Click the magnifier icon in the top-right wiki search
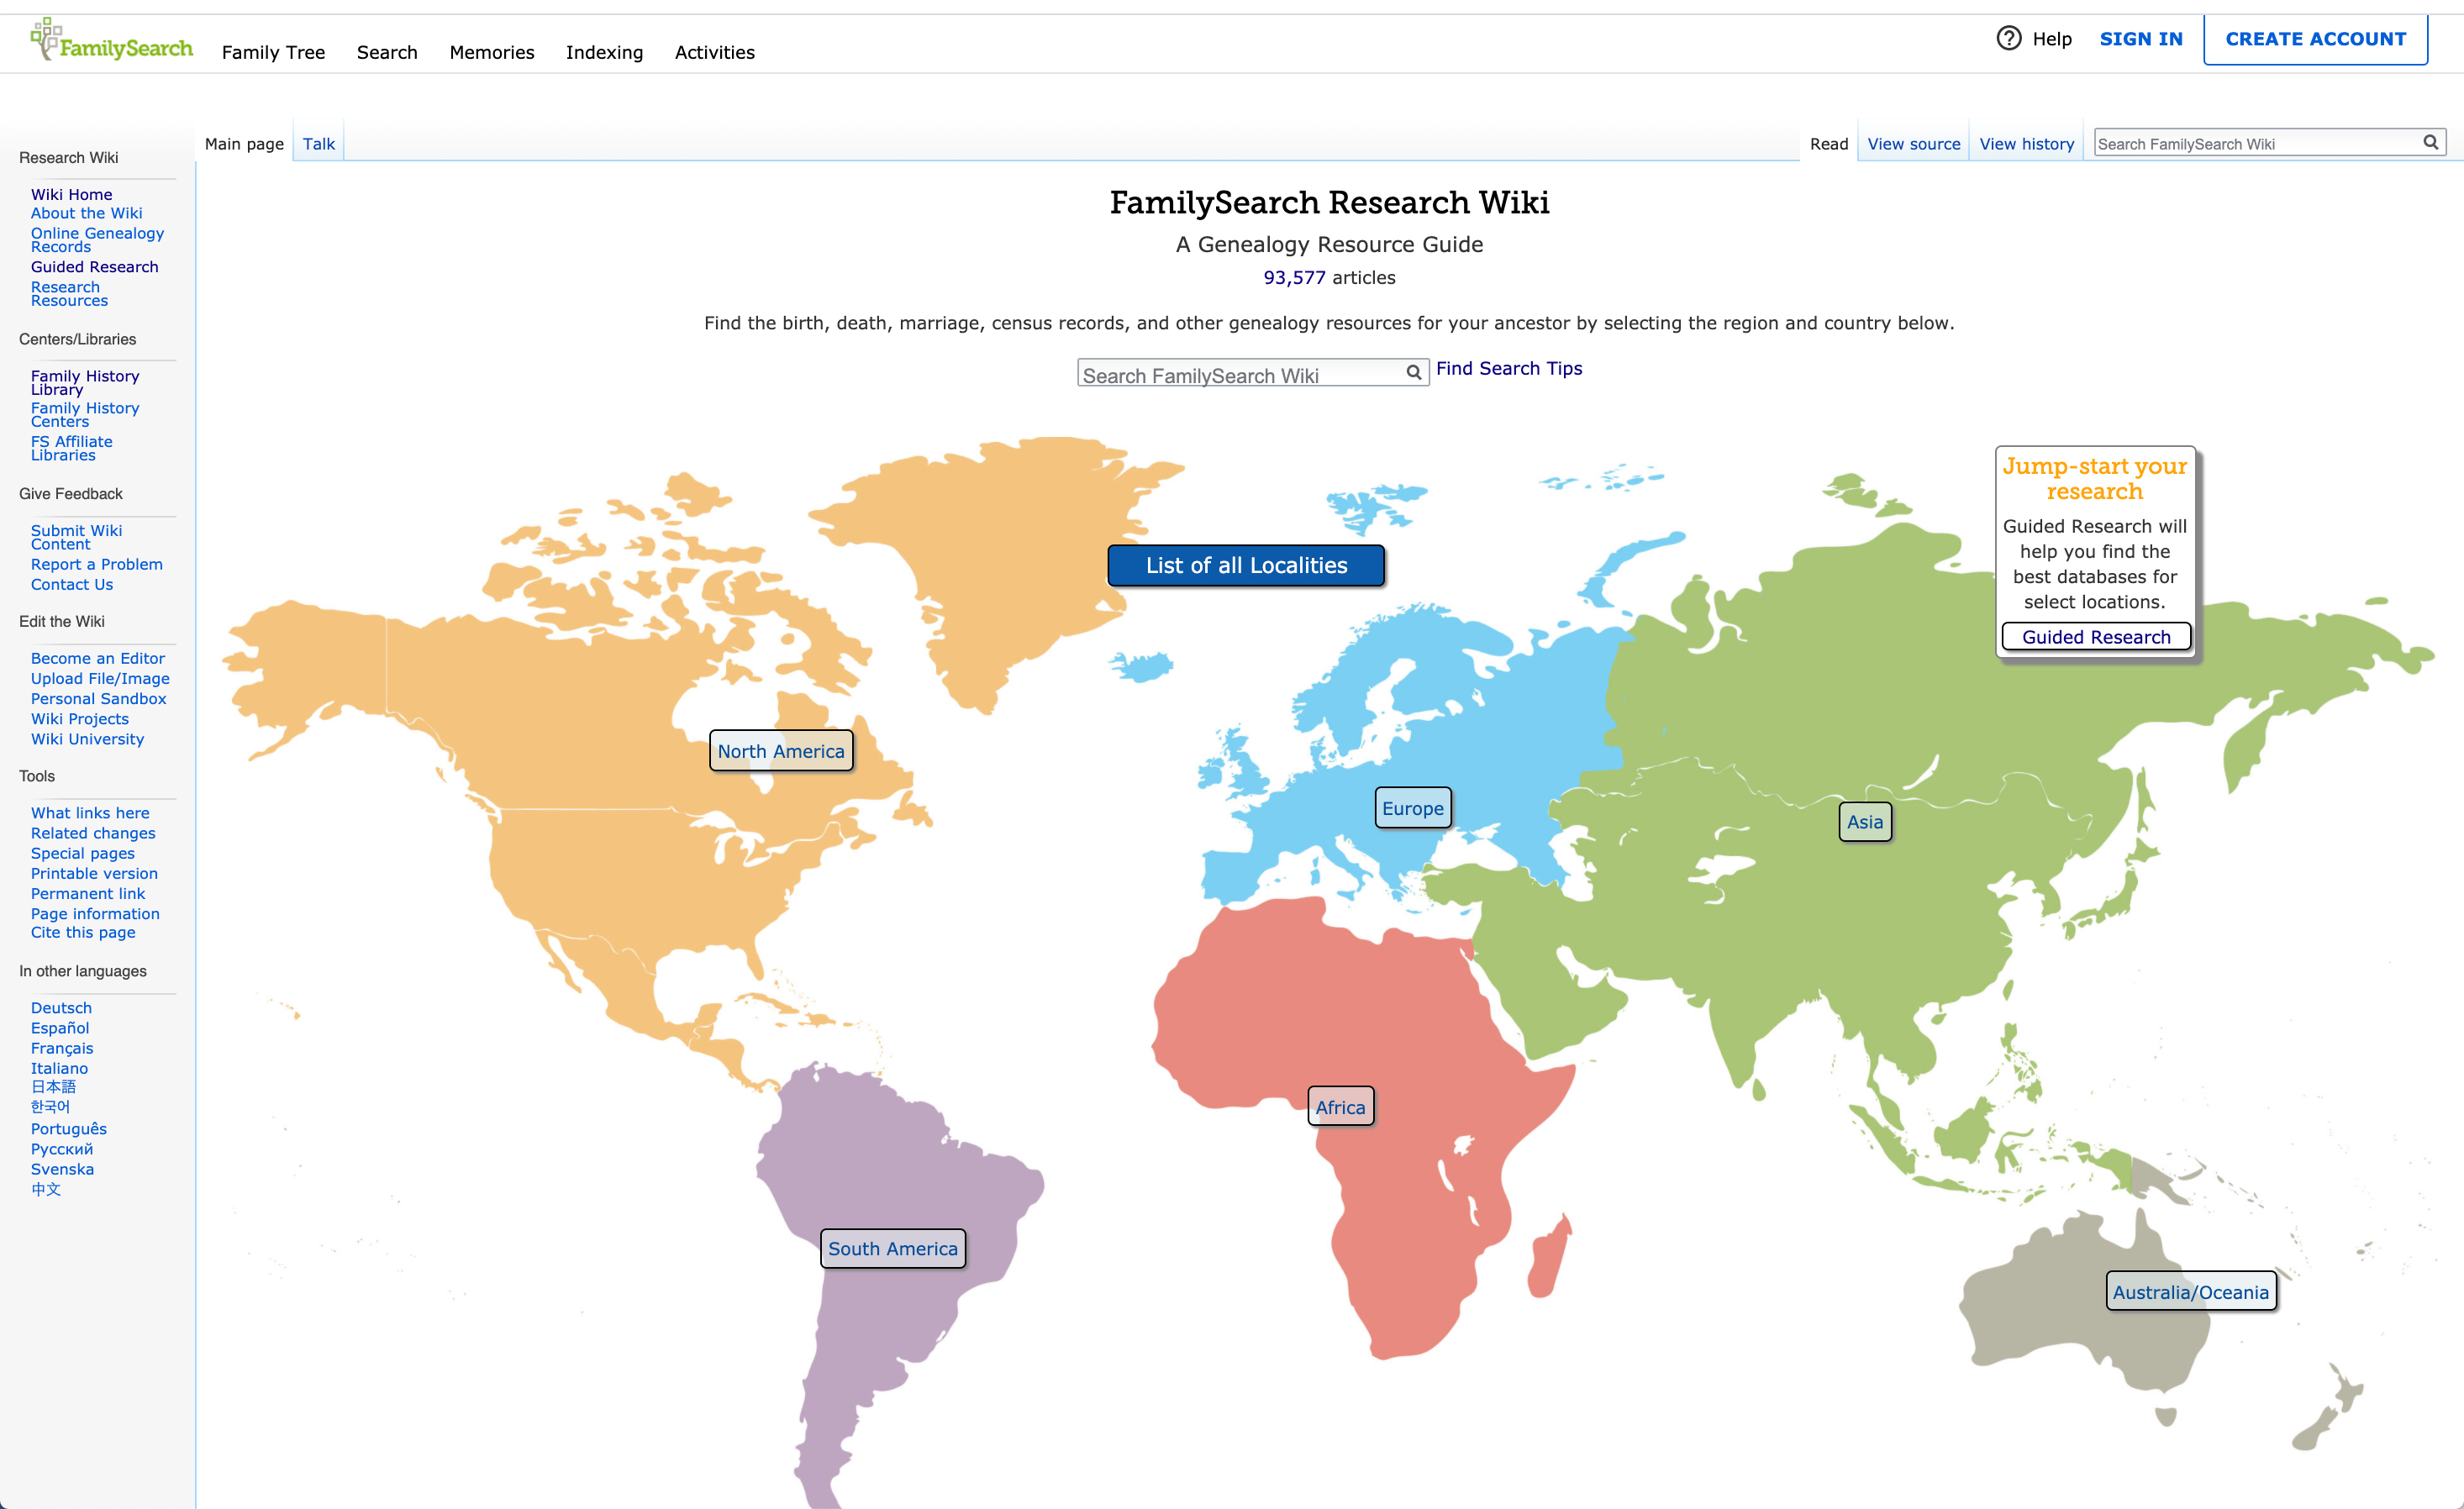The width and height of the screenshot is (2464, 1509). coord(2430,143)
